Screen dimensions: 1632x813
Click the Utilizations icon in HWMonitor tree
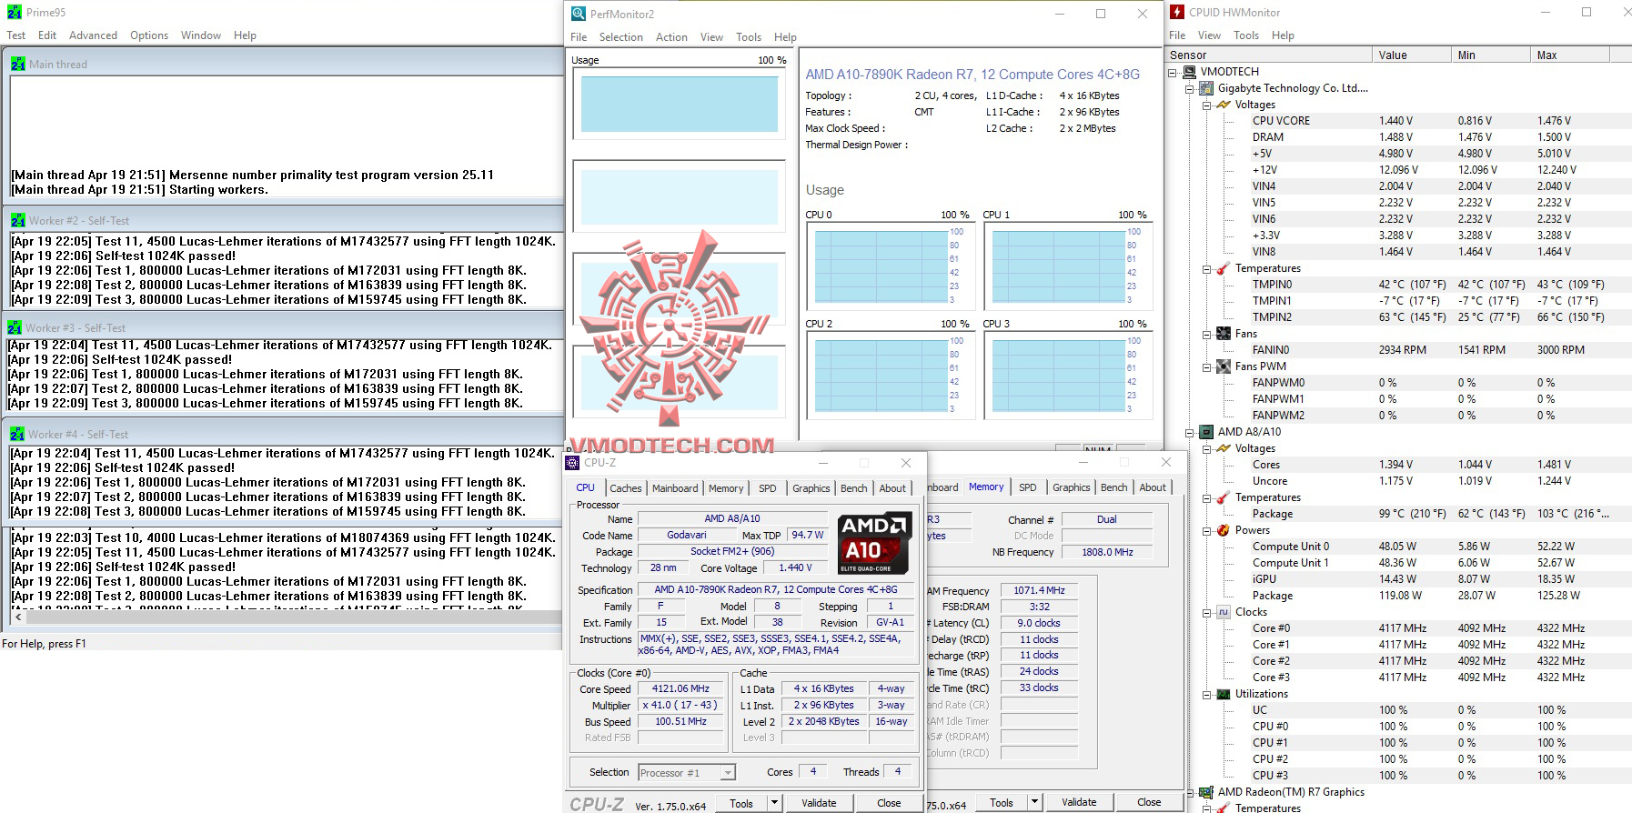pyautogui.click(x=1224, y=694)
